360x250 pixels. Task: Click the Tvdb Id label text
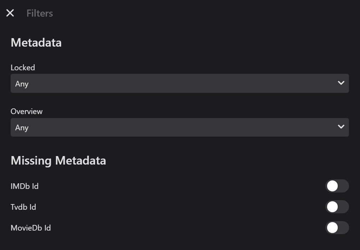tap(23, 207)
